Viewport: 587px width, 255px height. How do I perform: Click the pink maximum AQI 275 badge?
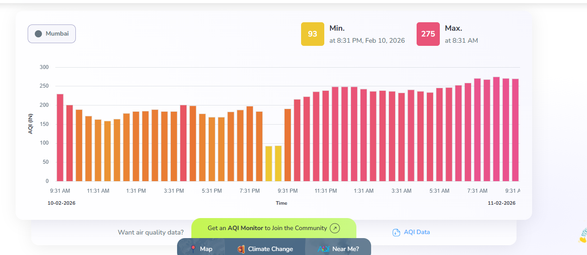click(x=428, y=34)
